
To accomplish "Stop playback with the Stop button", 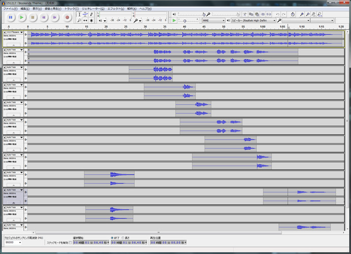I will (x=33, y=17).
